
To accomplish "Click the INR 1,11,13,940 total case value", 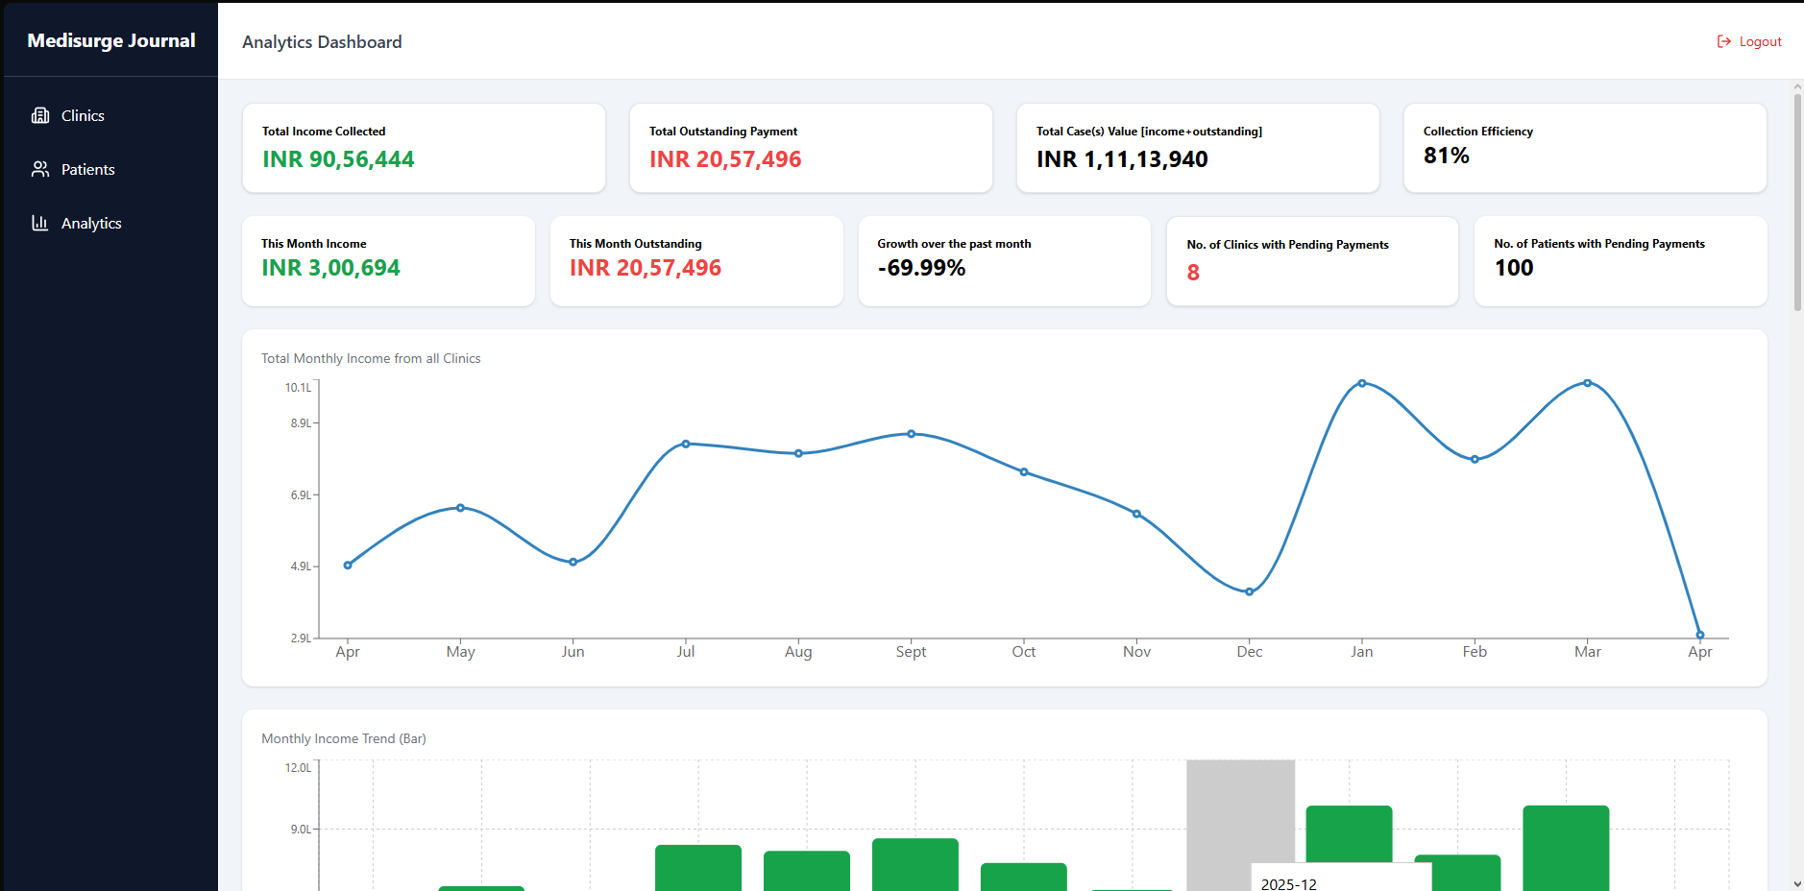I will 1122,159.
